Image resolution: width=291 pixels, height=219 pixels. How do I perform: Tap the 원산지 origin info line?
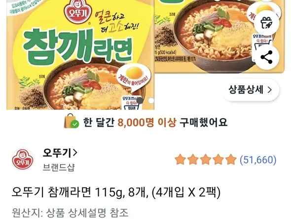point(70,213)
